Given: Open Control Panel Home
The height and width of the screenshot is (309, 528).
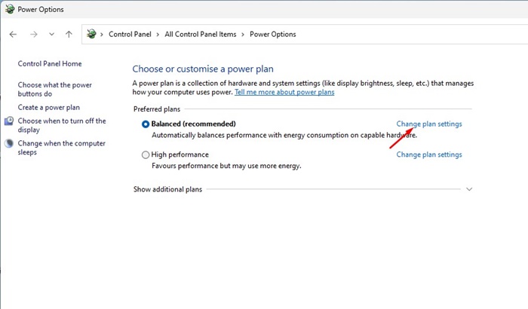Looking at the screenshot, I should (50, 64).
